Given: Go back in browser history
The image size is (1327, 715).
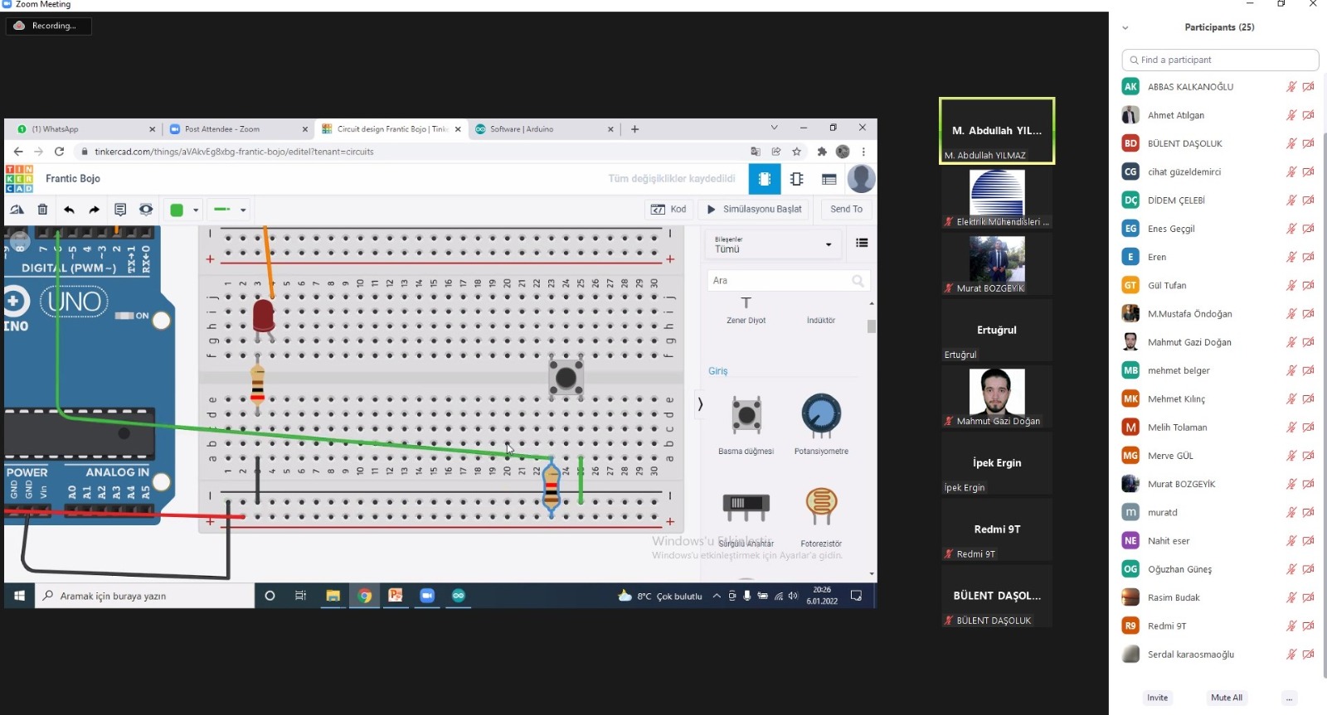Looking at the screenshot, I should [x=18, y=152].
